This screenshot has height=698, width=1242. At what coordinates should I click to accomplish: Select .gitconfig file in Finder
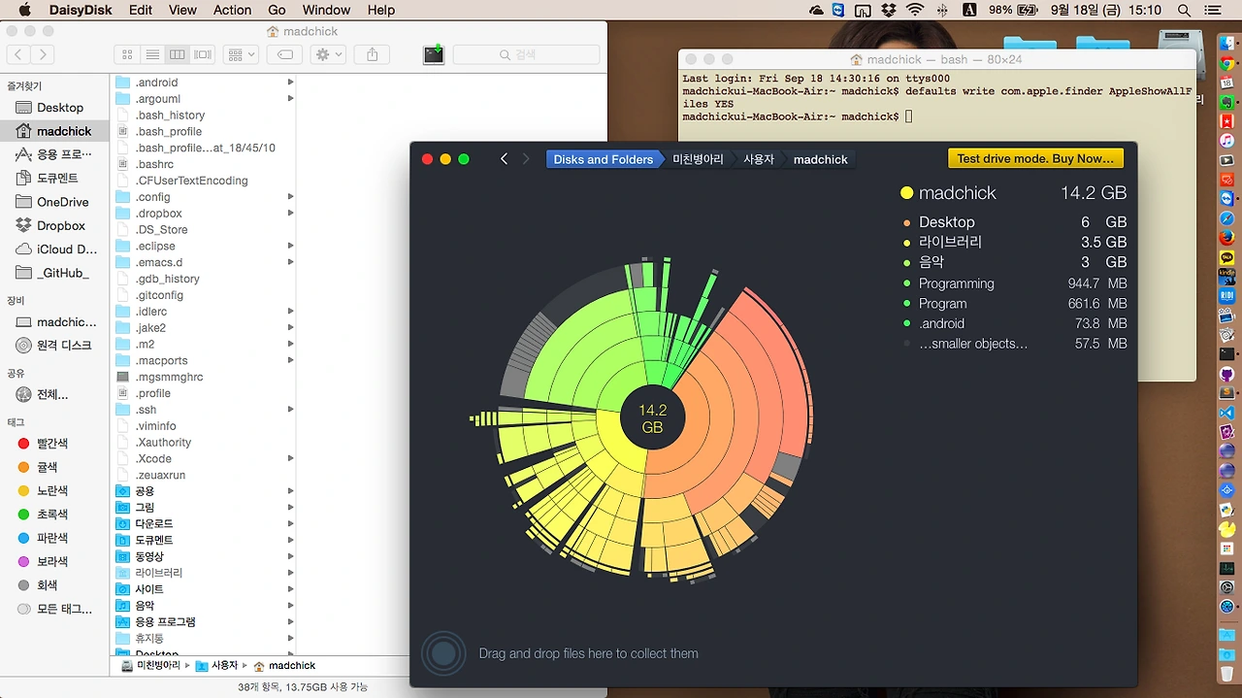[159, 295]
